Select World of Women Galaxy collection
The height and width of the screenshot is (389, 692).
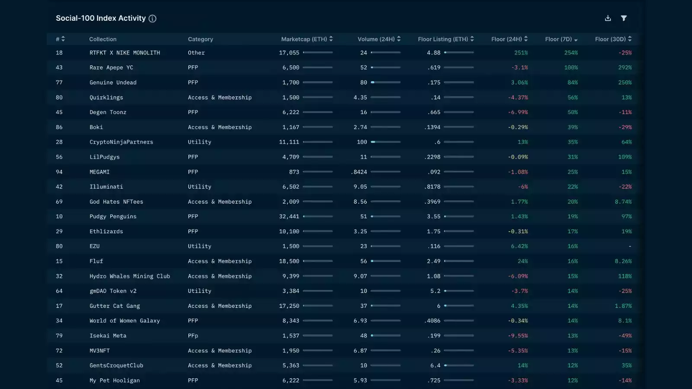[x=125, y=321]
